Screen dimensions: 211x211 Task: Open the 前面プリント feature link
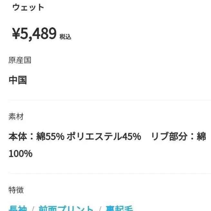pyautogui.click(x=66, y=208)
